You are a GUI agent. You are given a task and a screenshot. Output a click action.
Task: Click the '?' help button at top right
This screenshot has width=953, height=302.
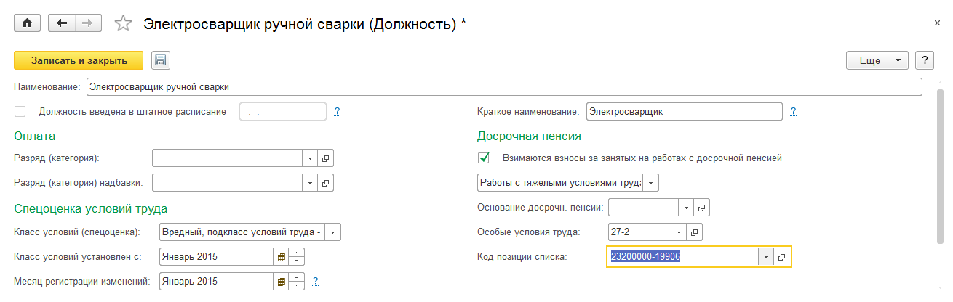pyautogui.click(x=924, y=61)
